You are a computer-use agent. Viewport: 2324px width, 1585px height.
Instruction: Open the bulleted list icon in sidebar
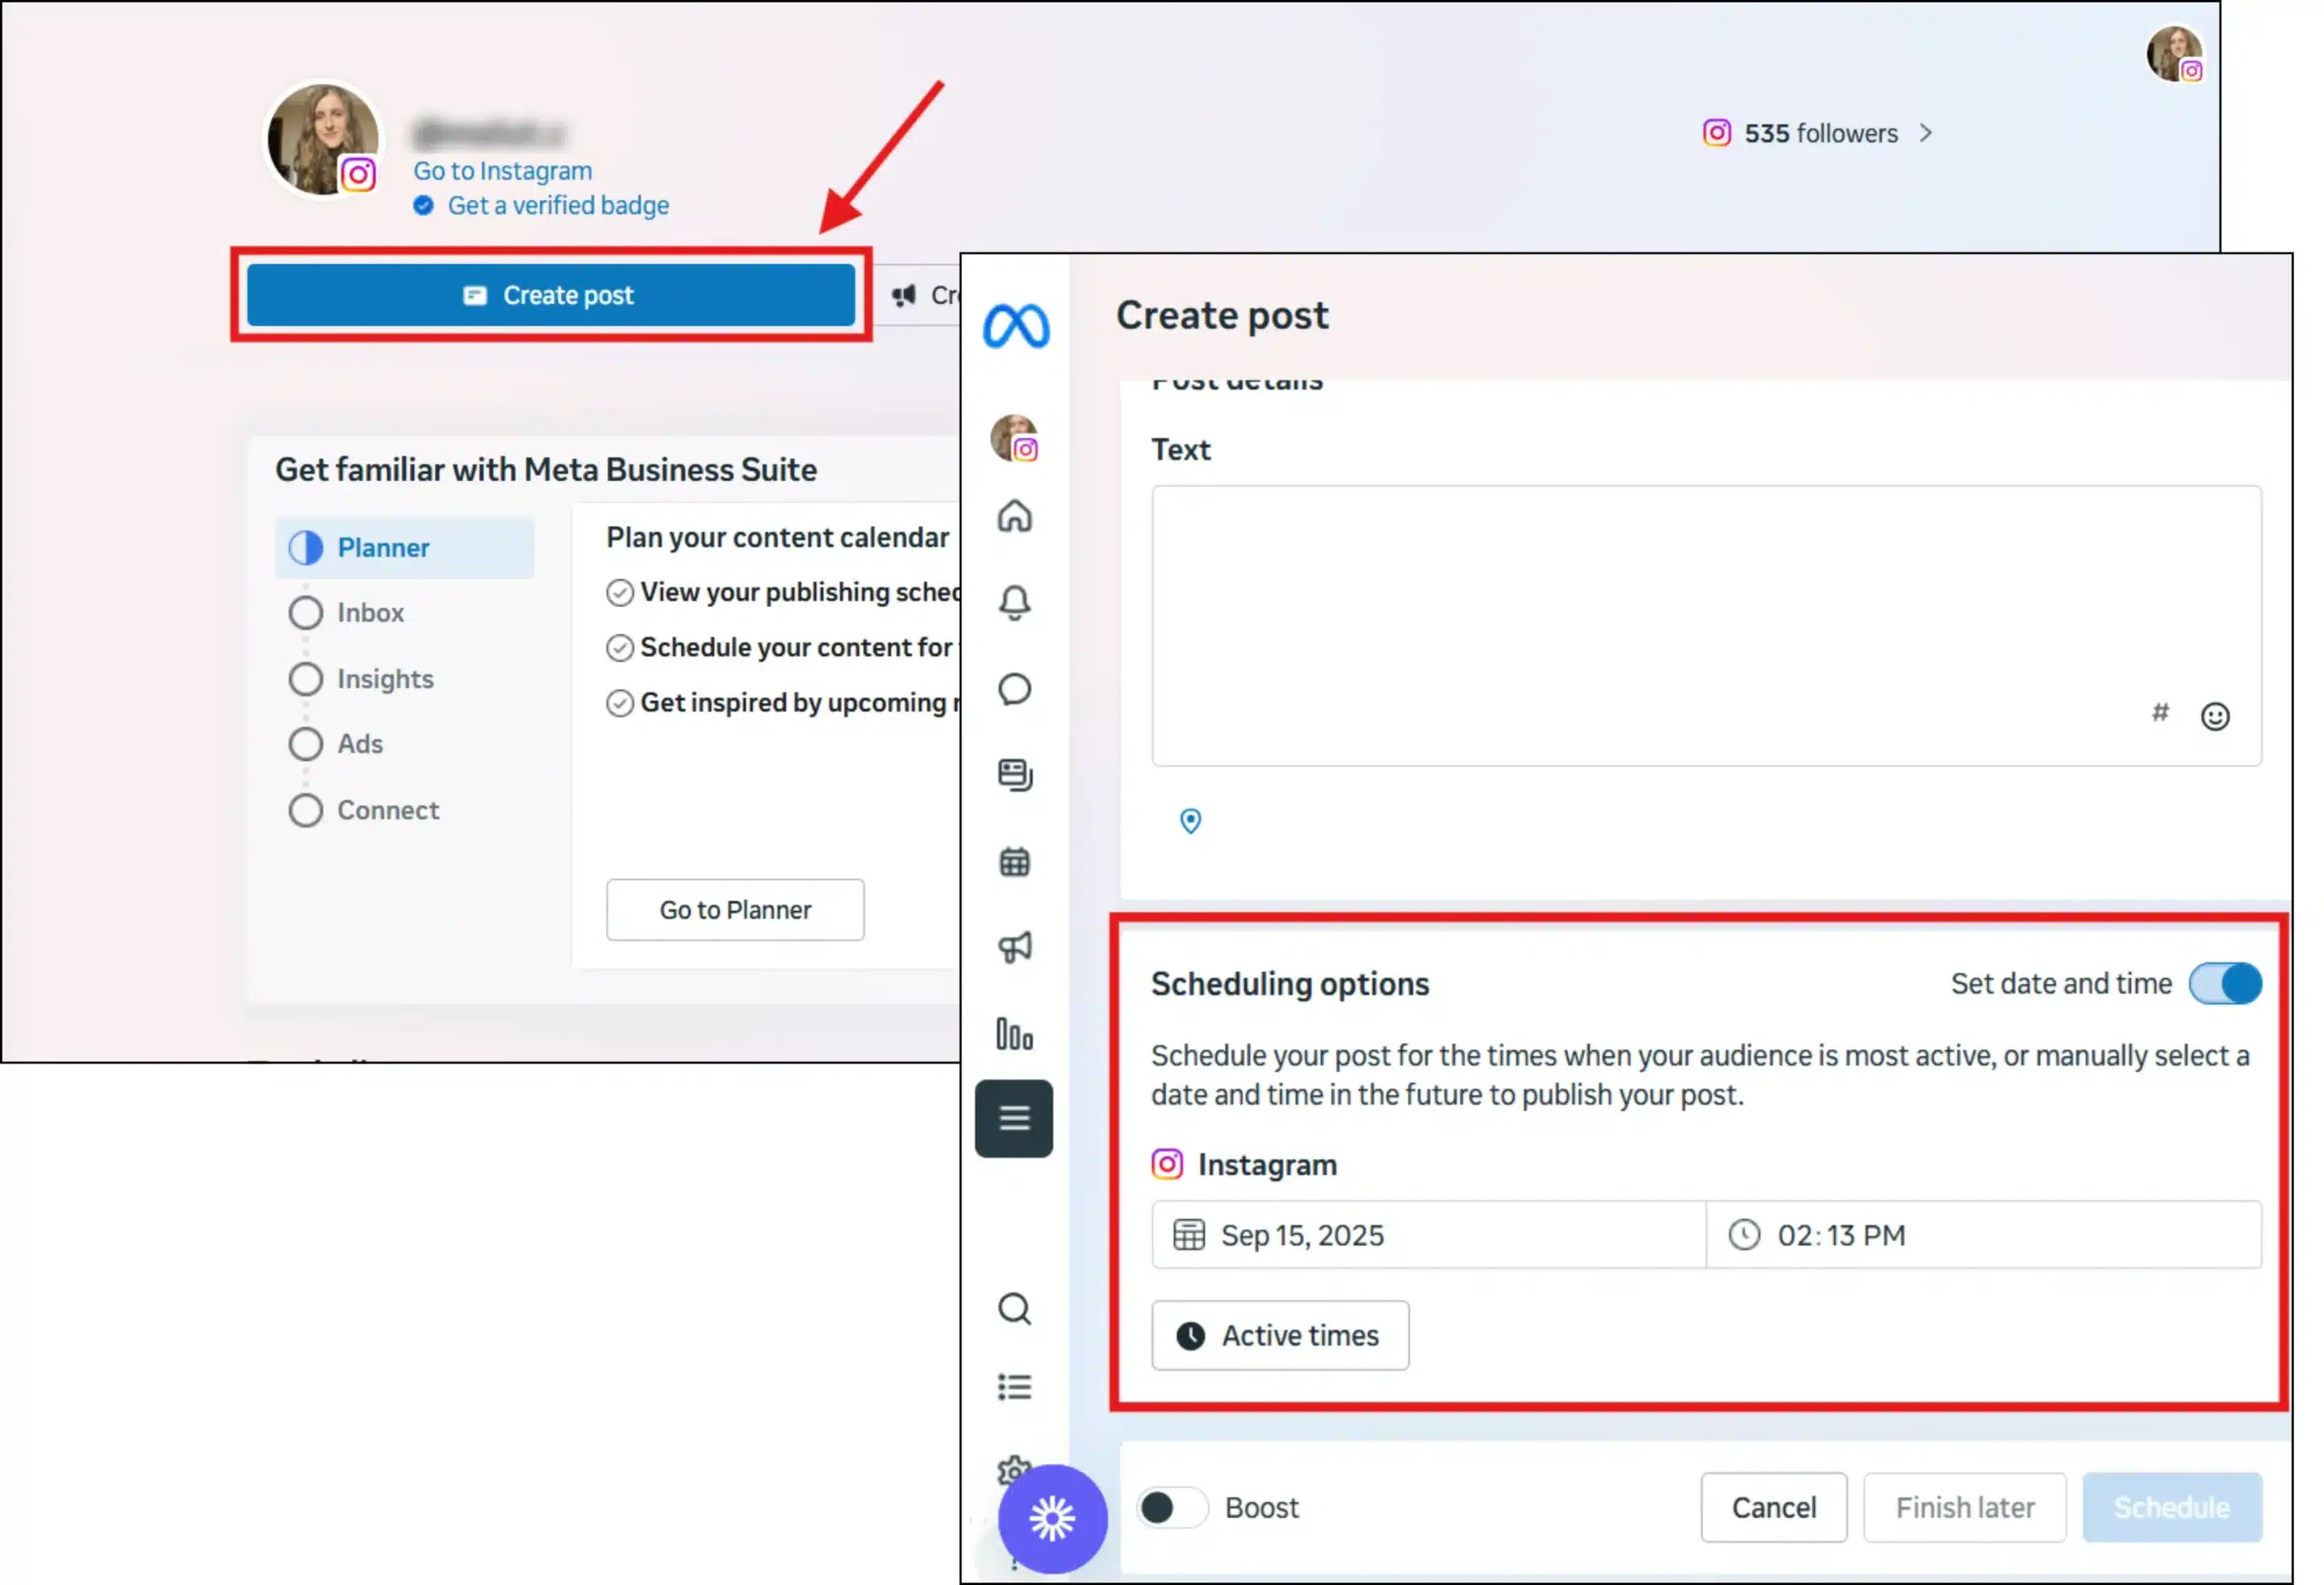[1014, 1387]
